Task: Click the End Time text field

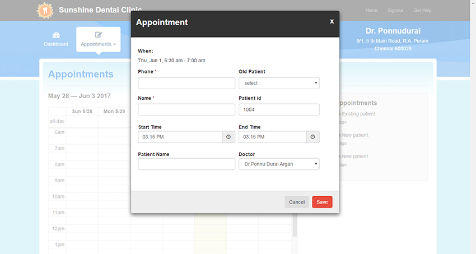Action: pyautogui.click(x=272, y=137)
